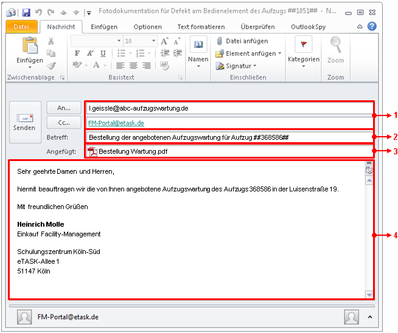This screenshot has height=333, width=398.
Task: Apply text highlight color
Action: (77, 66)
